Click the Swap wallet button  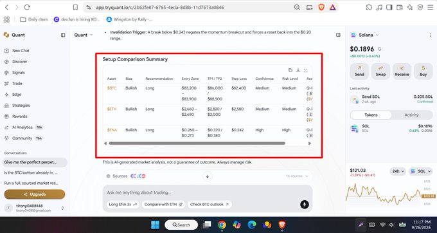pos(380,71)
